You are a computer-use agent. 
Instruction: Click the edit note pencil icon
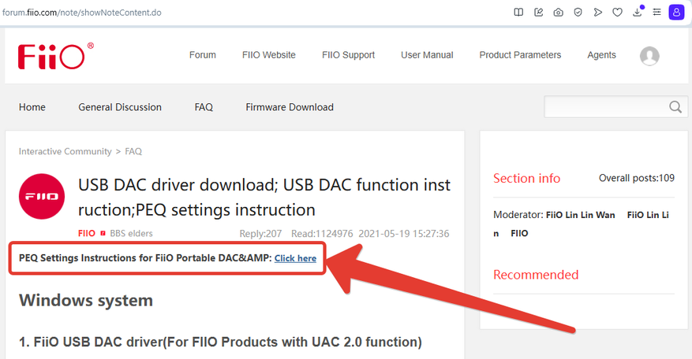[539, 13]
